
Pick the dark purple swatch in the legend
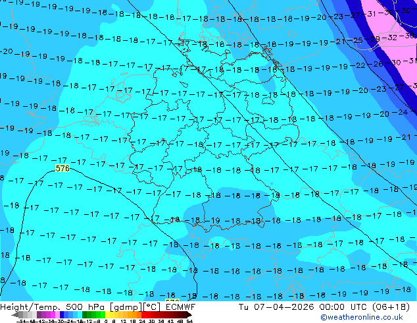(x=39, y=314)
